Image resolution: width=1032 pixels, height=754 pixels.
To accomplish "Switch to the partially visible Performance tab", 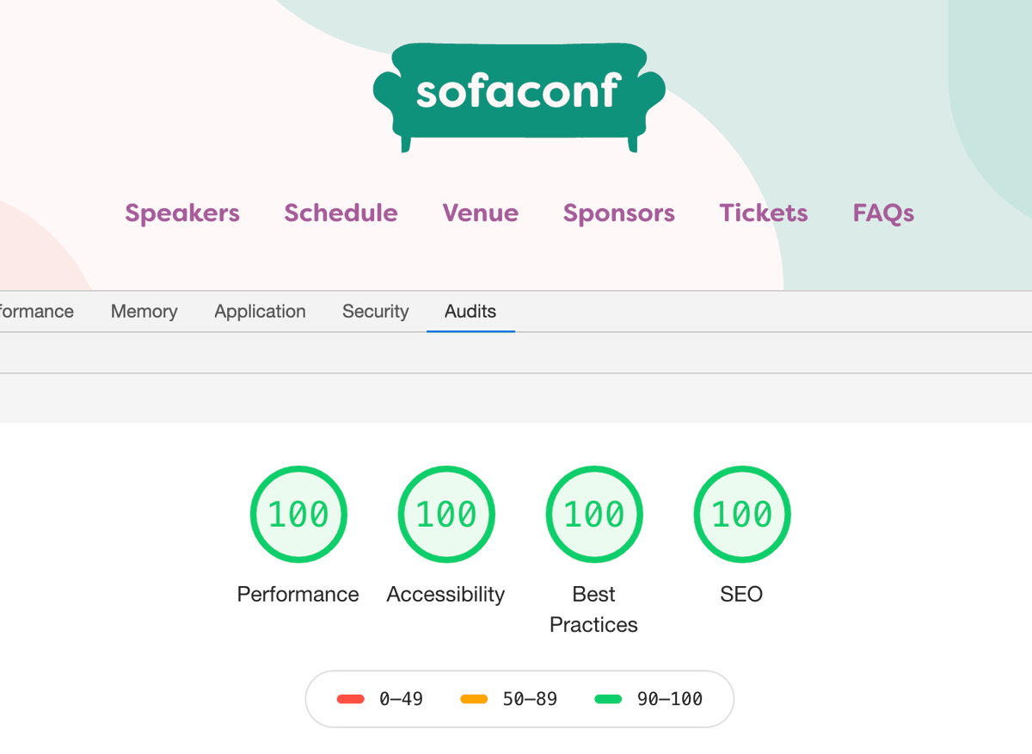I will [37, 312].
